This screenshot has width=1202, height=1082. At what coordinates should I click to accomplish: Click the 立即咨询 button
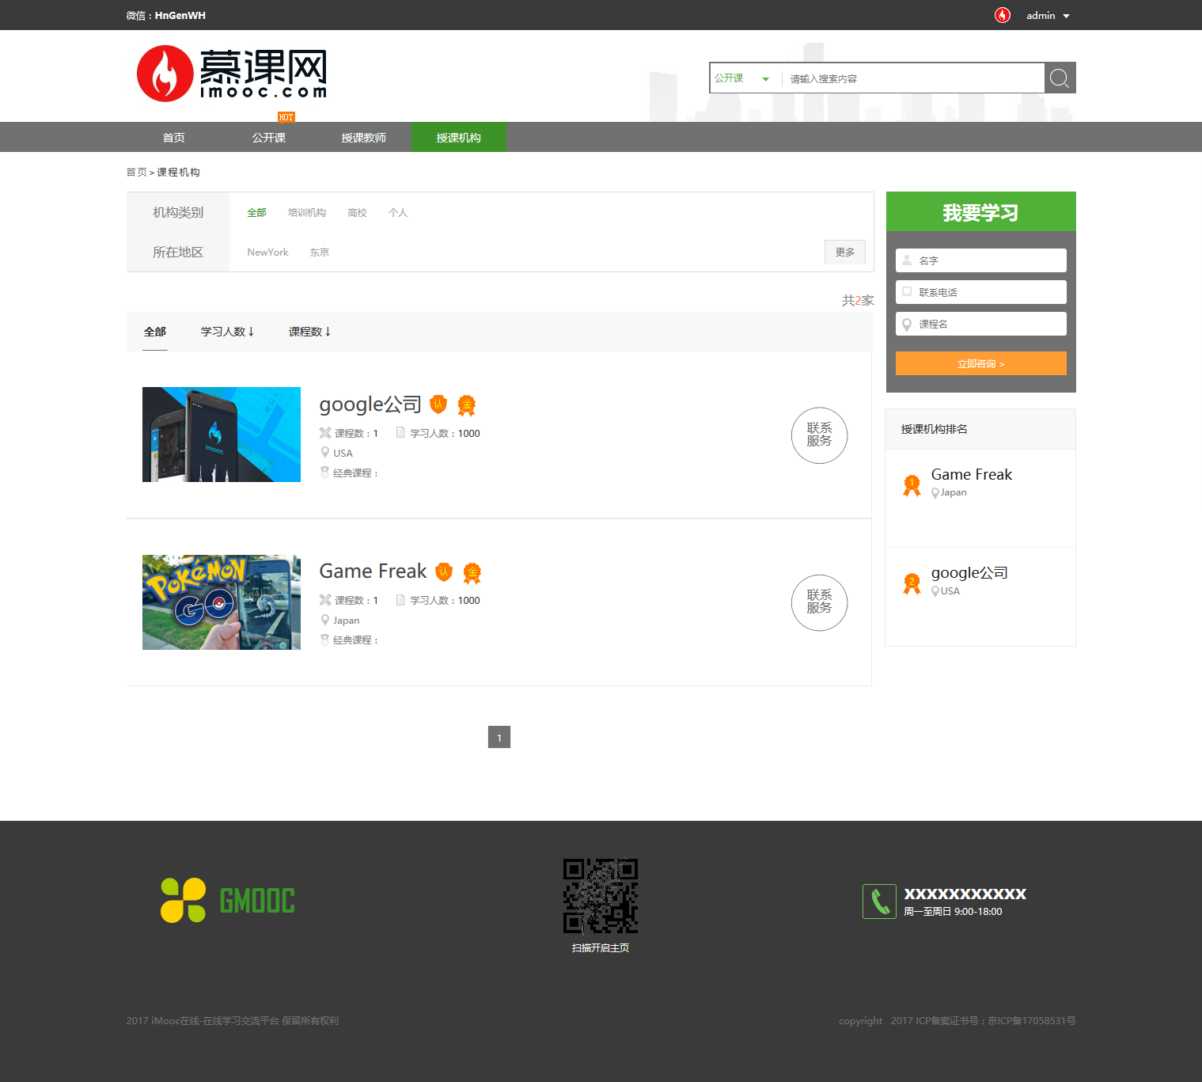coord(980,363)
